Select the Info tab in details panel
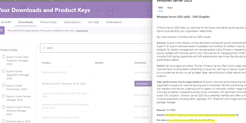The width and height of the screenshot is (246, 123). click(160, 7)
